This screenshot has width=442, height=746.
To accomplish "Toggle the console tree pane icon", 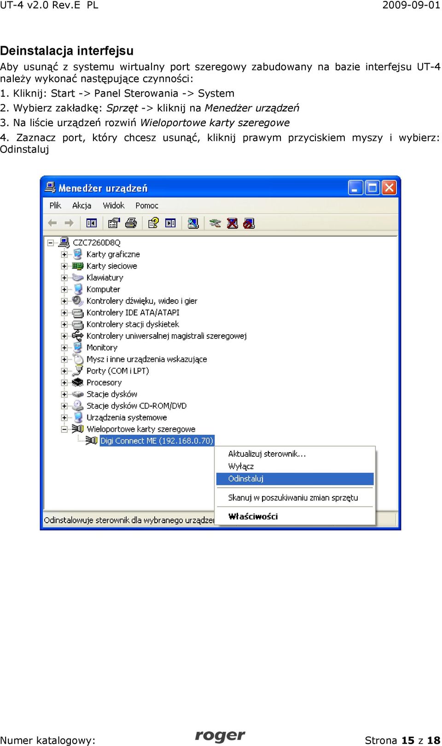I will [x=92, y=223].
